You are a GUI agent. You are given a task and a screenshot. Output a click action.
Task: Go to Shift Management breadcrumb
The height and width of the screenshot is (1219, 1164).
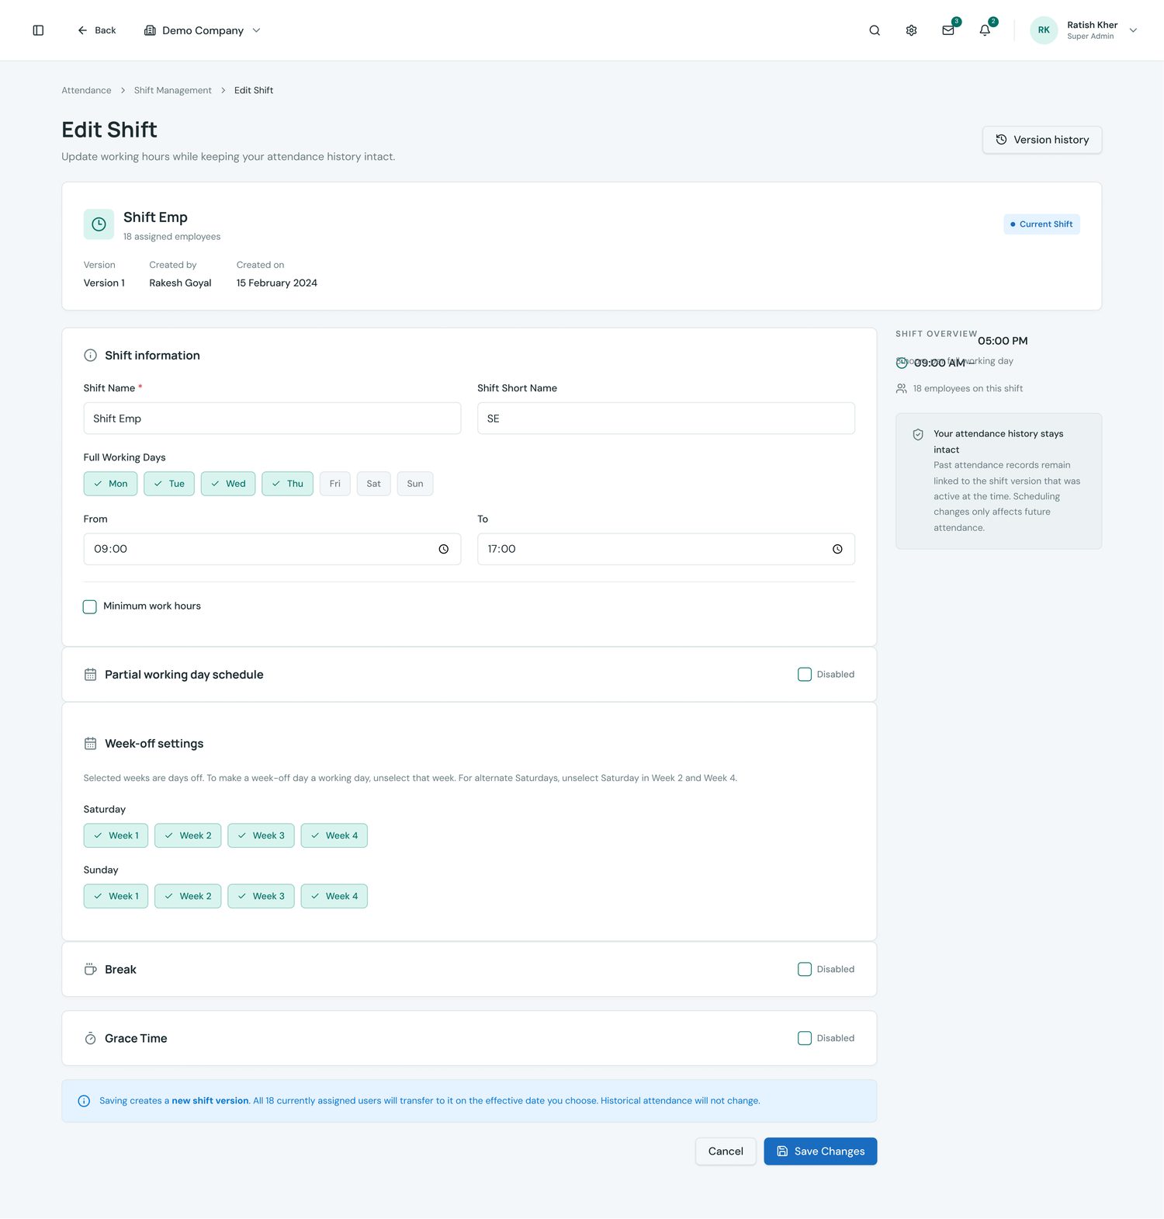pyautogui.click(x=173, y=90)
